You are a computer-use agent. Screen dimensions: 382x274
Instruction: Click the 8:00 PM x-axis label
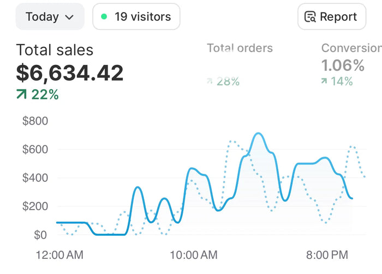pyautogui.click(x=327, y=255)
